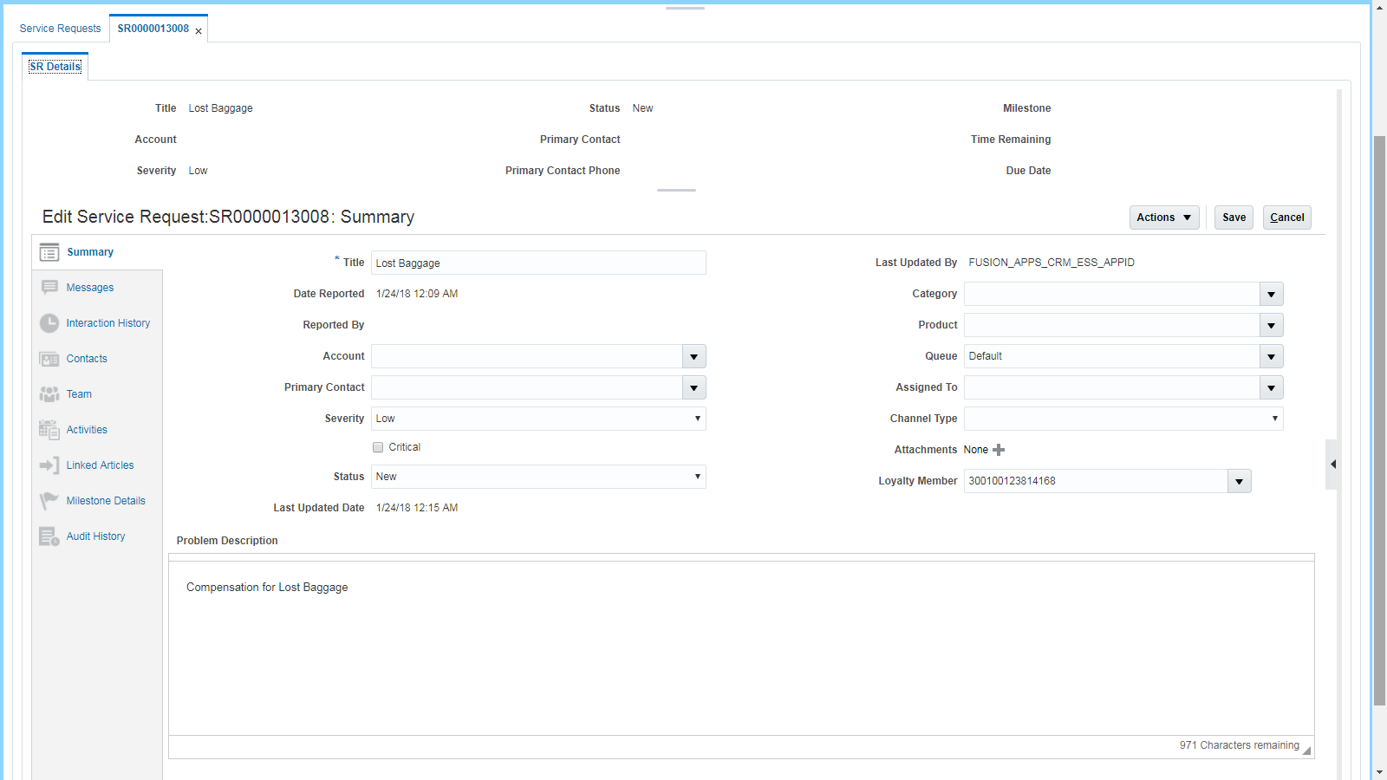
Task: Click inside the Title input field
Action: pyautogui.click(x=537, y=263)
